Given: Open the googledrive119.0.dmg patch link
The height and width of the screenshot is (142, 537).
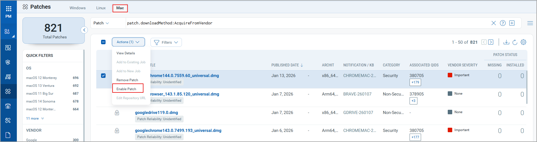Looking at the screenshot, I should click(x=156, y=113).
